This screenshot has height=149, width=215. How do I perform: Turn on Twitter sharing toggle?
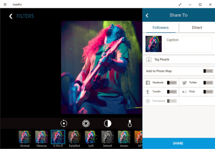[208, 82]
